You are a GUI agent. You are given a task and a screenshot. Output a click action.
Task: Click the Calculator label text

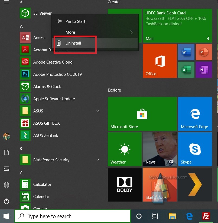[x=42, y=184]
